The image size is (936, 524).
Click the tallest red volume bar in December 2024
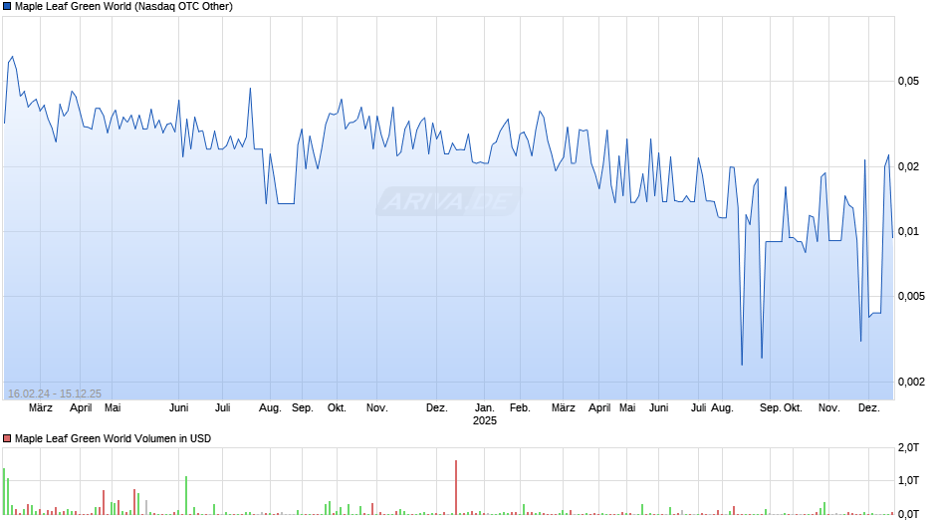(456, 487)
